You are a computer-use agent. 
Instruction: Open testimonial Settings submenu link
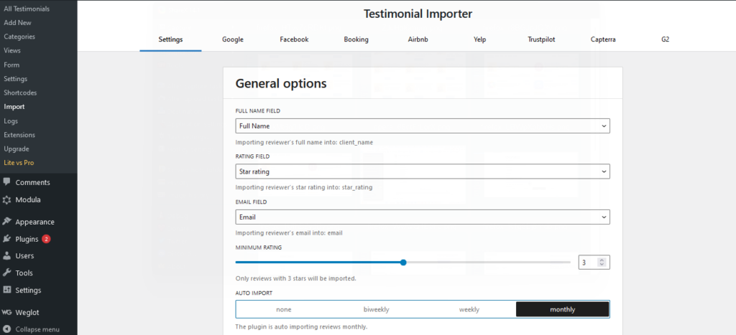(x=16, y=79)
